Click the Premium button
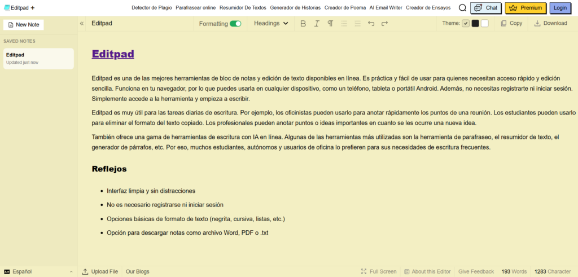This screenshot has width=578, height=277. [525, 8]
